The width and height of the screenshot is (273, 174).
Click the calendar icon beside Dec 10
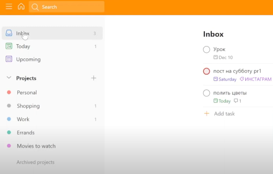coord(215,57)
